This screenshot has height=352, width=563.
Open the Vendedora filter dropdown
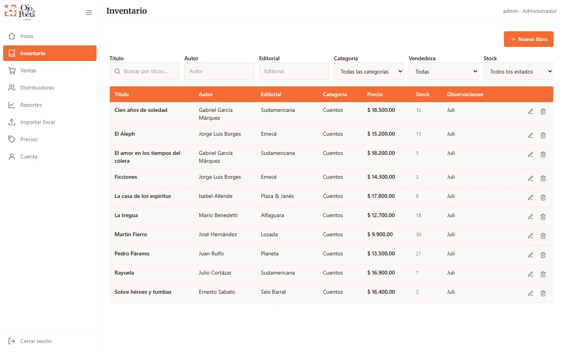click(444, 71)
